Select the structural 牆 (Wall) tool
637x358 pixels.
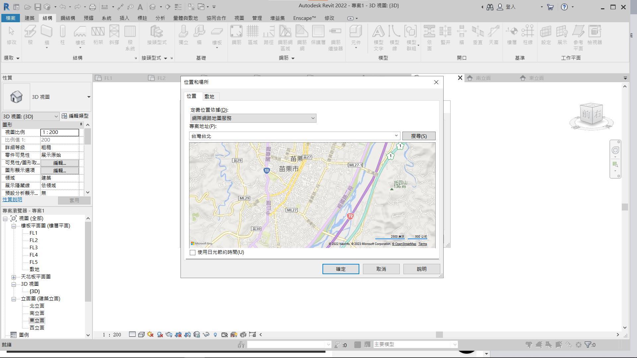pos(47,37)
